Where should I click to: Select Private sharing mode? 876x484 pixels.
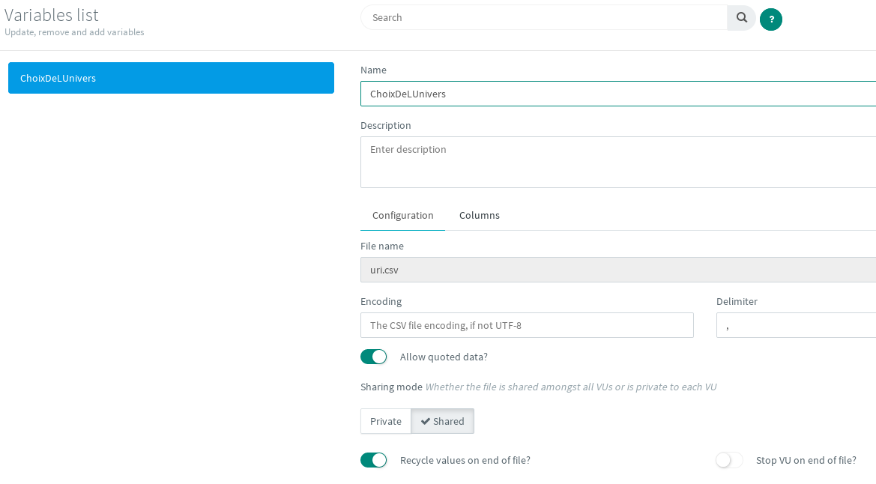385,421
